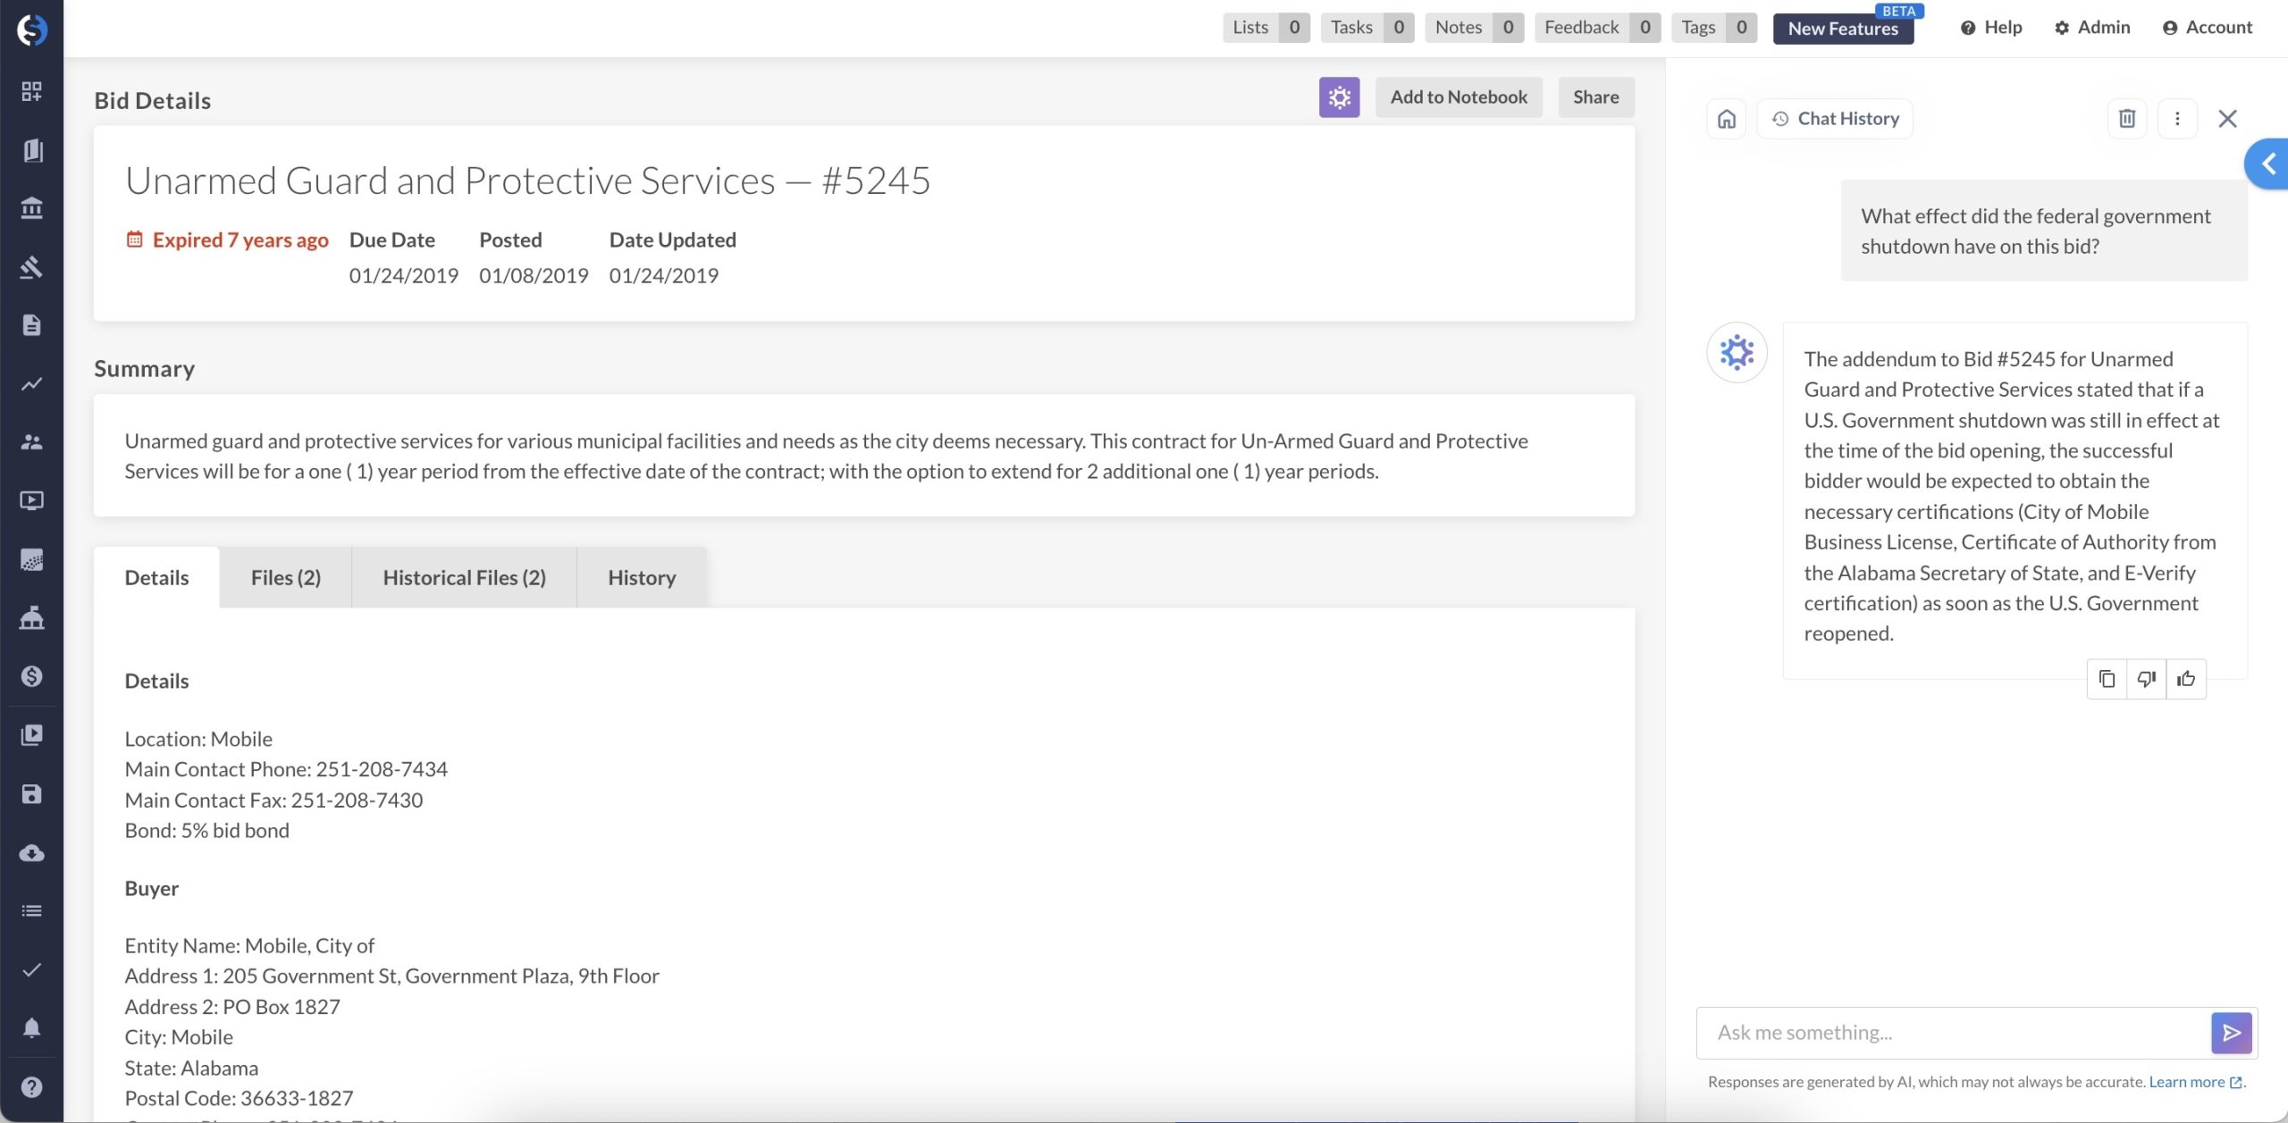Copy the AI response text
Viewport: 2288px width, 1123px height.
[x=2107, y=679]
